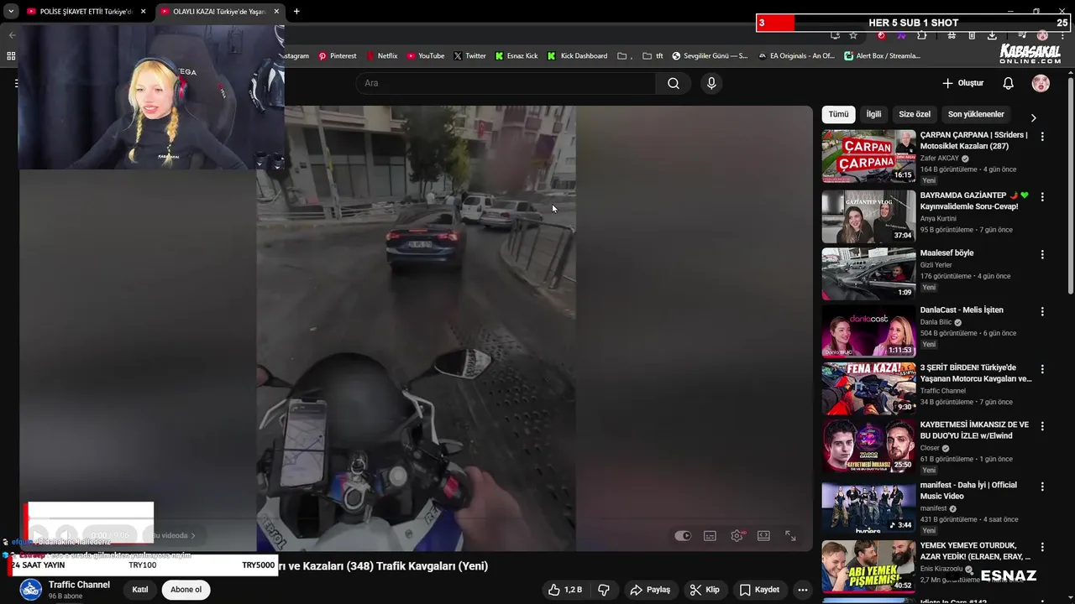Switch the player to theater mode

pyautogui.click(x=763, y=536)
